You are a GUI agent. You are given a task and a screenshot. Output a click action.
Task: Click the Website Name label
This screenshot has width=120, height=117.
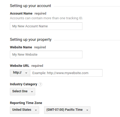(x=21, y=47)
